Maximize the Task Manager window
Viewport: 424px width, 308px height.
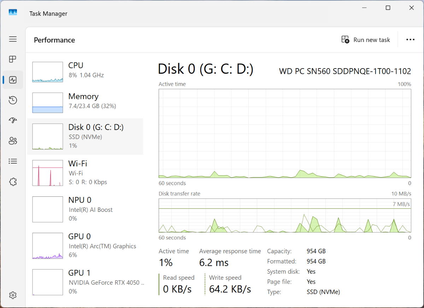(388, 8)
